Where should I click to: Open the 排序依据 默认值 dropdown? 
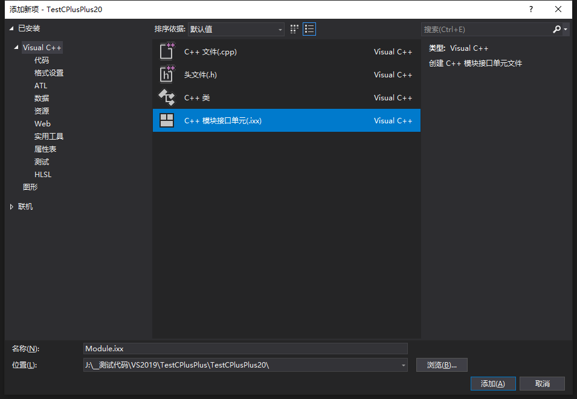[x=236, y=30]
